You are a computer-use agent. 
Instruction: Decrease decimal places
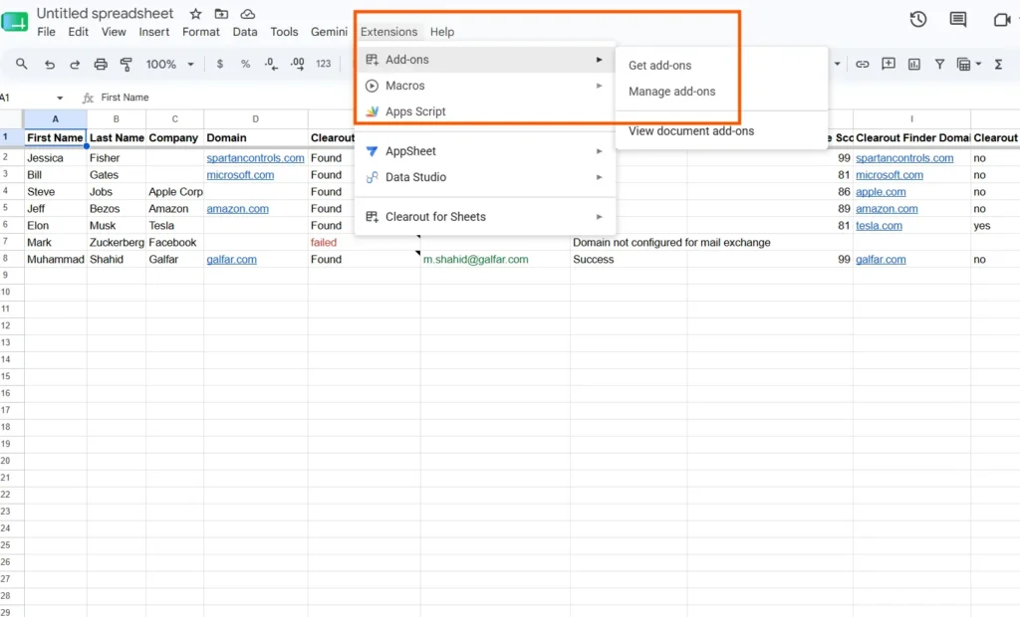pos(271,64)
